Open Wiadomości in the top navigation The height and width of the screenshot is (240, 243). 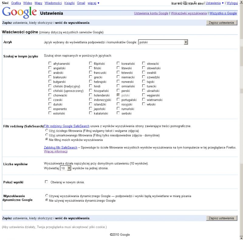click(x=53, y=3)
